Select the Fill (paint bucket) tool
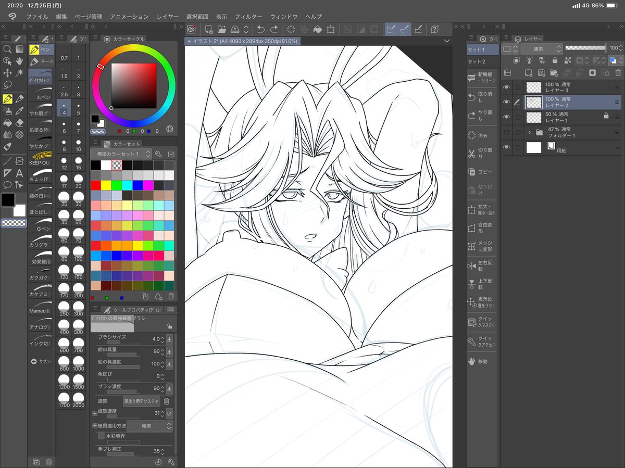 (x=7, y=123)
